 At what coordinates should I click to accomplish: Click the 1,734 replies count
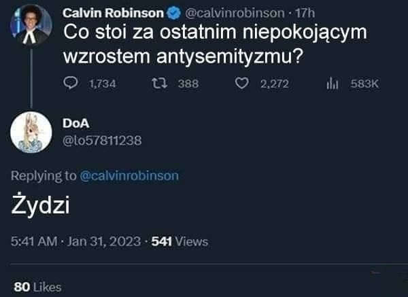pos(103,84)
